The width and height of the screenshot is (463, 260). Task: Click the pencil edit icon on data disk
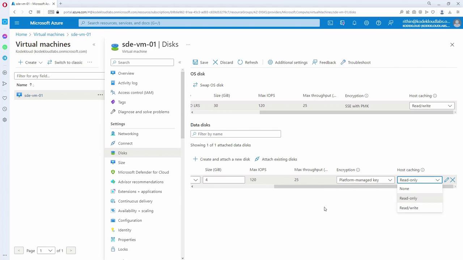[x=446, y=180]
